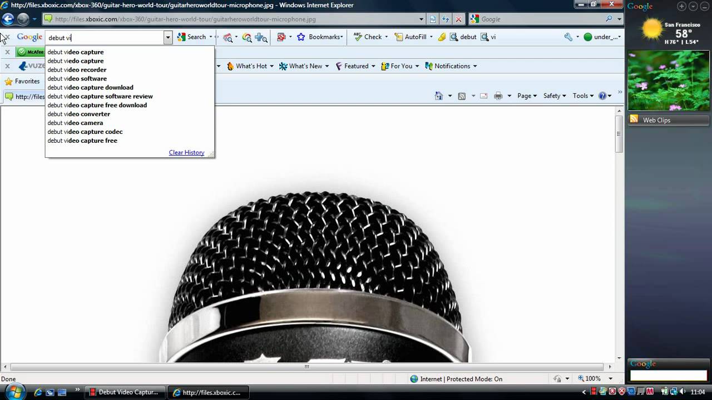This screenshot has height=400, width=712.
Task: Click into the Google Toolbar search field
Action: pos(105,38)
